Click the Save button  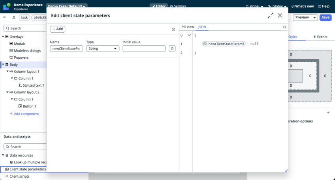point(326,17)
